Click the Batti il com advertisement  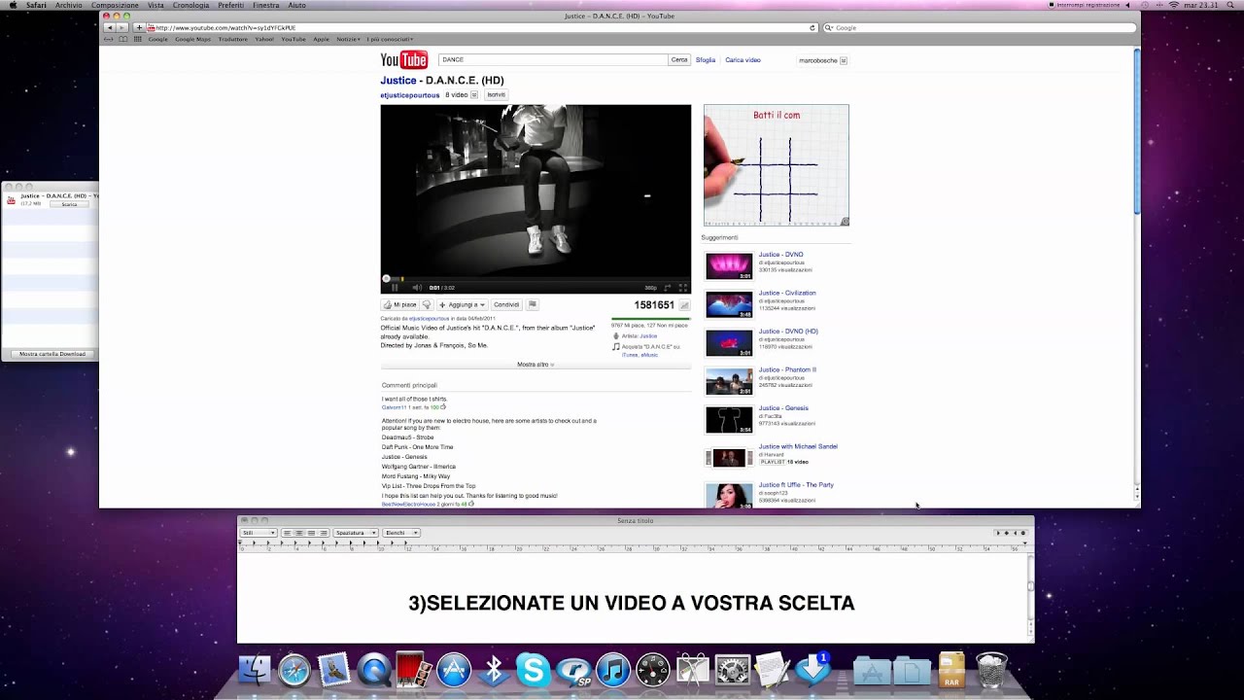tap(776, 165)
